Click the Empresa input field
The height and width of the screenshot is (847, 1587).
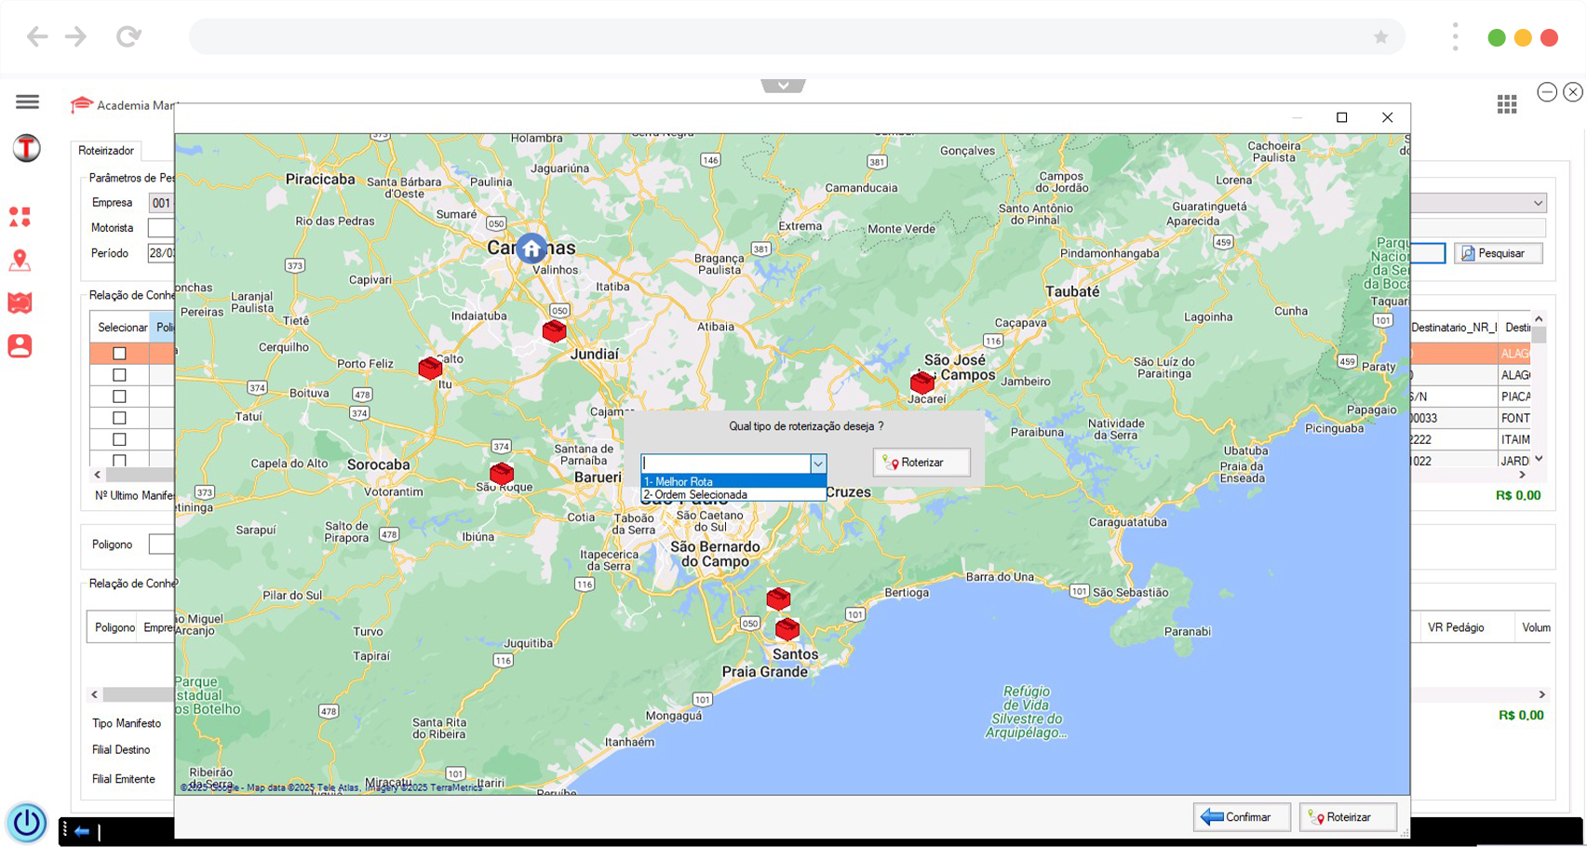(x=161, y=203)
